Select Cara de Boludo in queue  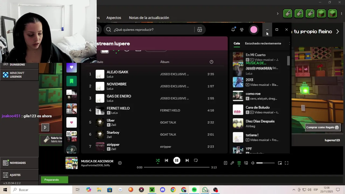click(x=259, y=110)
